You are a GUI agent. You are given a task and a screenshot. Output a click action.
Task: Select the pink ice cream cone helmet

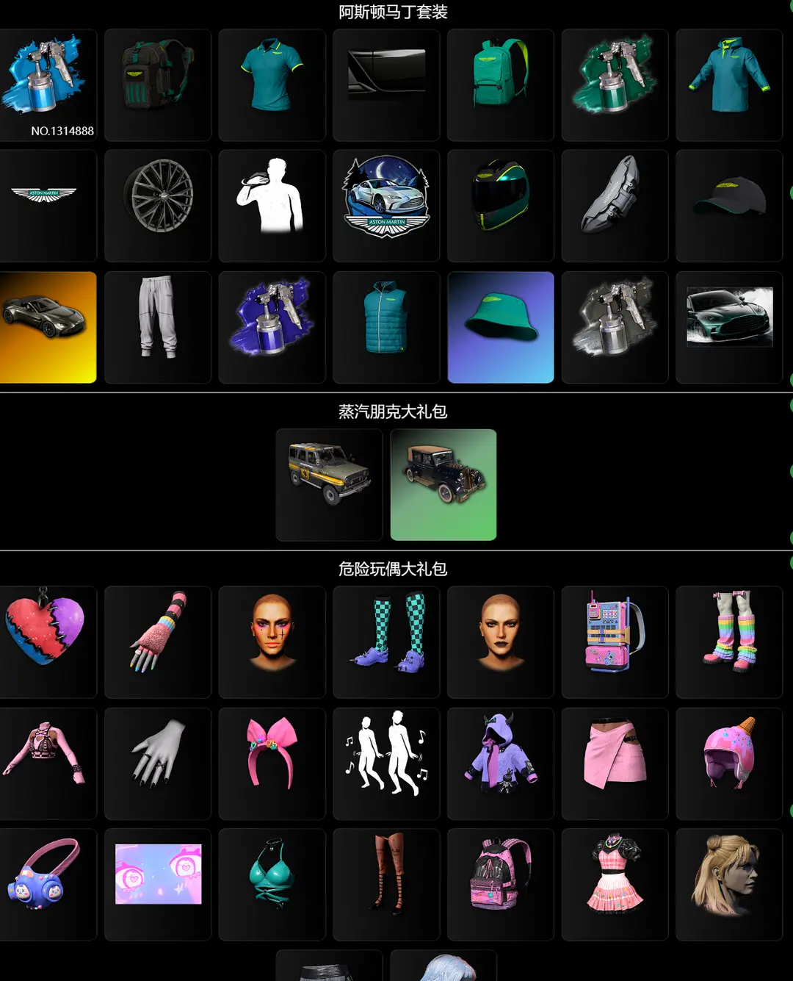[x=728, y=763]
